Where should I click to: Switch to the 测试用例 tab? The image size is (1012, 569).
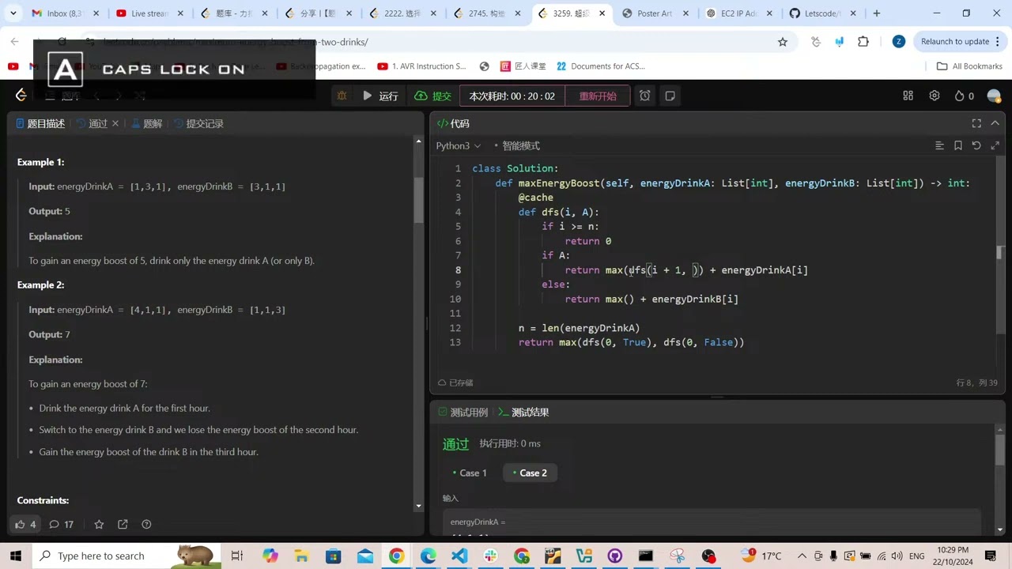click(x=463, y=412)
